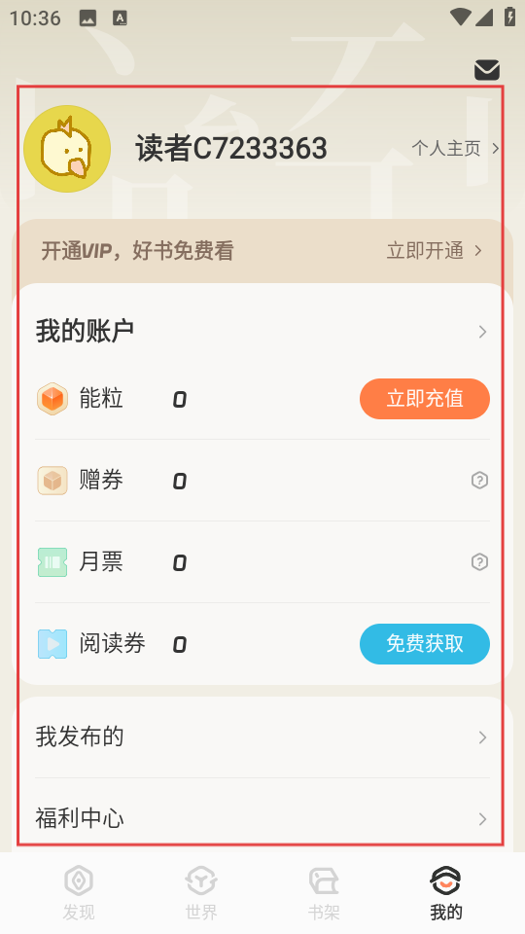The height and width of the screenshot is (934, 525).
Task: Open the help icon beside 月票
Action: click(479, 561)
